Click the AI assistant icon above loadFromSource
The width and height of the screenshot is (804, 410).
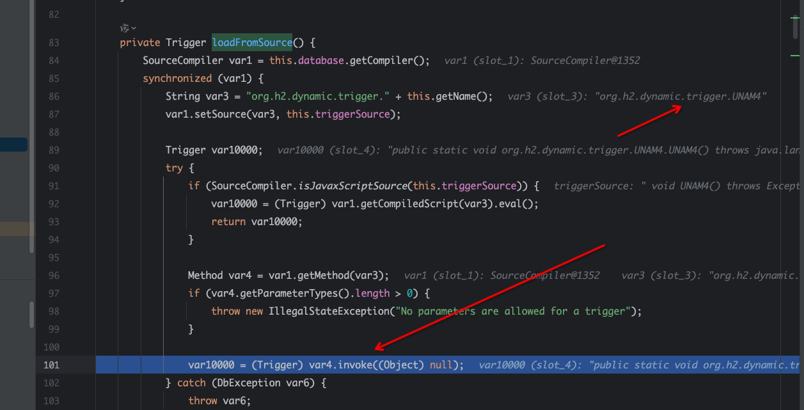124,28
